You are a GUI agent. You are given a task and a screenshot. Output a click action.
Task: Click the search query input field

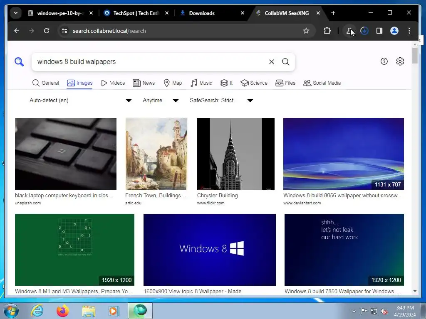click(151, 62)
